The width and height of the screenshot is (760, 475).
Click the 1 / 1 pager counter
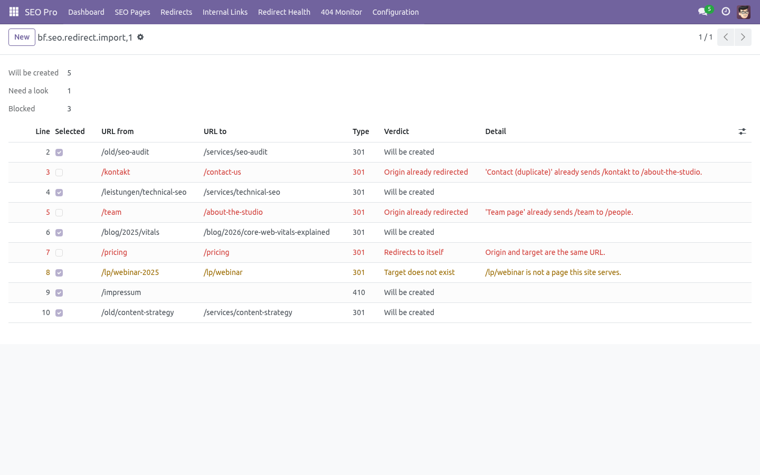(x=706, y=37)
